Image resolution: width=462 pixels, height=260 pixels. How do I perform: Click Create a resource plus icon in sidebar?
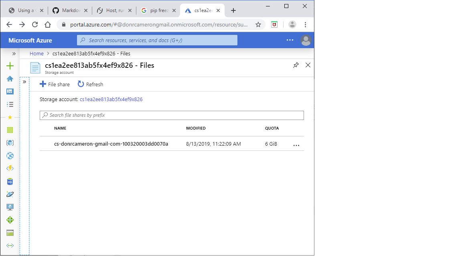click(x=10, y=66)
